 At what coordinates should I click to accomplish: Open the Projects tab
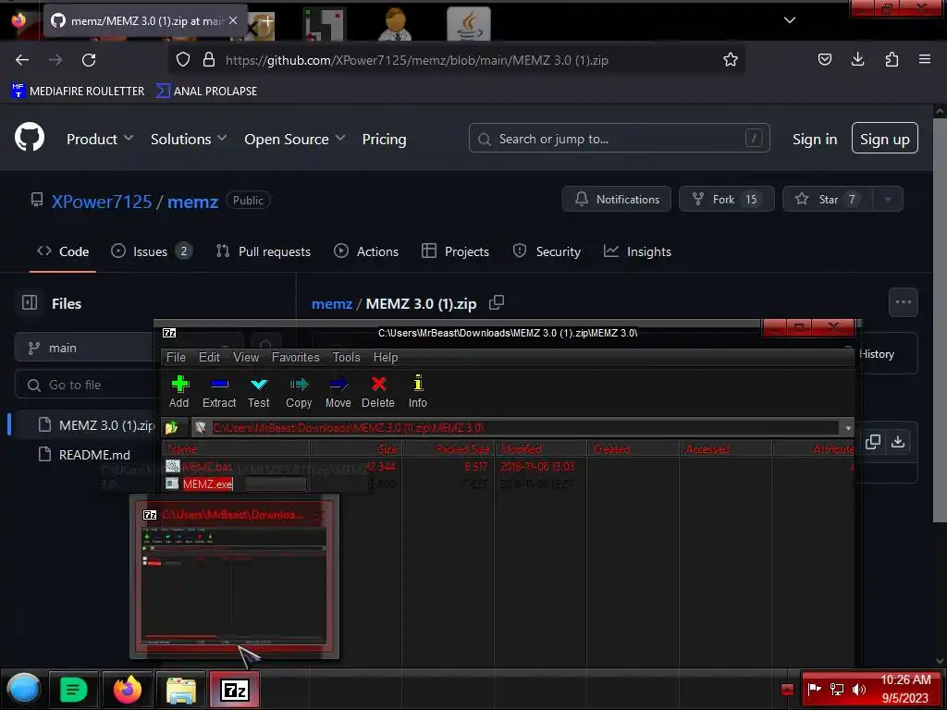[455, 251]
